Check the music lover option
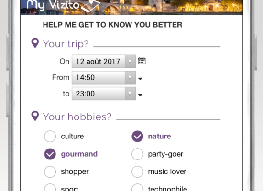Viewport: 263px width, 191px height. [137, 172]
